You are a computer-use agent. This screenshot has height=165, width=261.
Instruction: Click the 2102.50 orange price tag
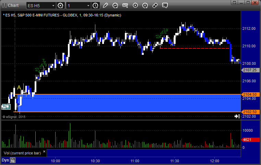[250, 112]
